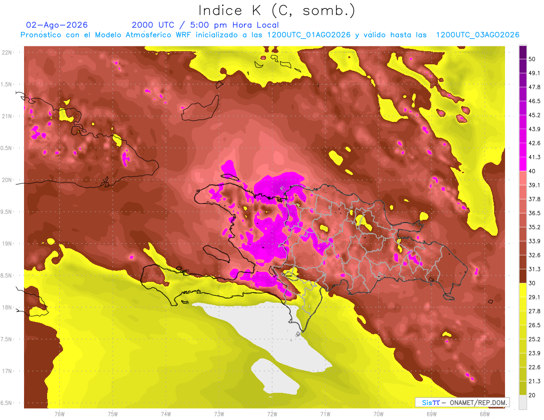Click the legend value "49.1"
The height and width of the screenshot is (420, 544).
click(534, 73)
